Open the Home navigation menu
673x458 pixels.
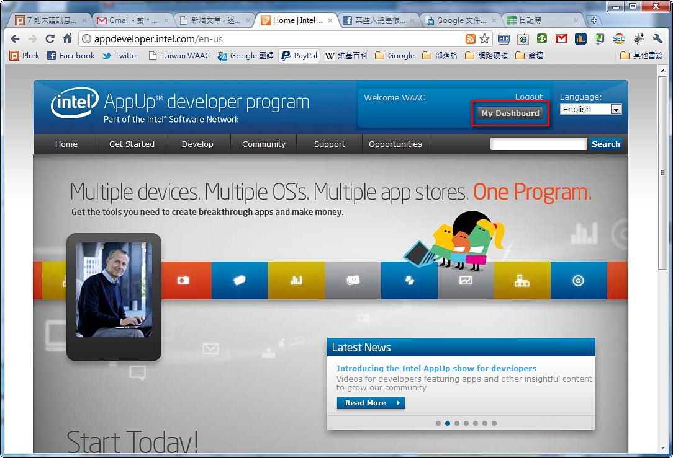pyautogui.click(x=66, y=144)
